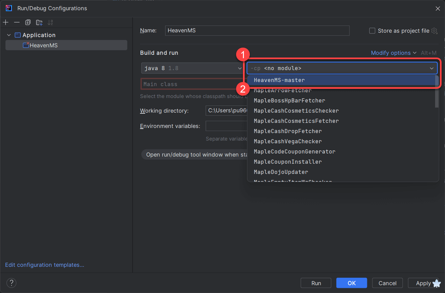The width and height of the screenshot is (445, 293).
Task: Add new configuration with plus icon
Action: [x=5, y=22]
